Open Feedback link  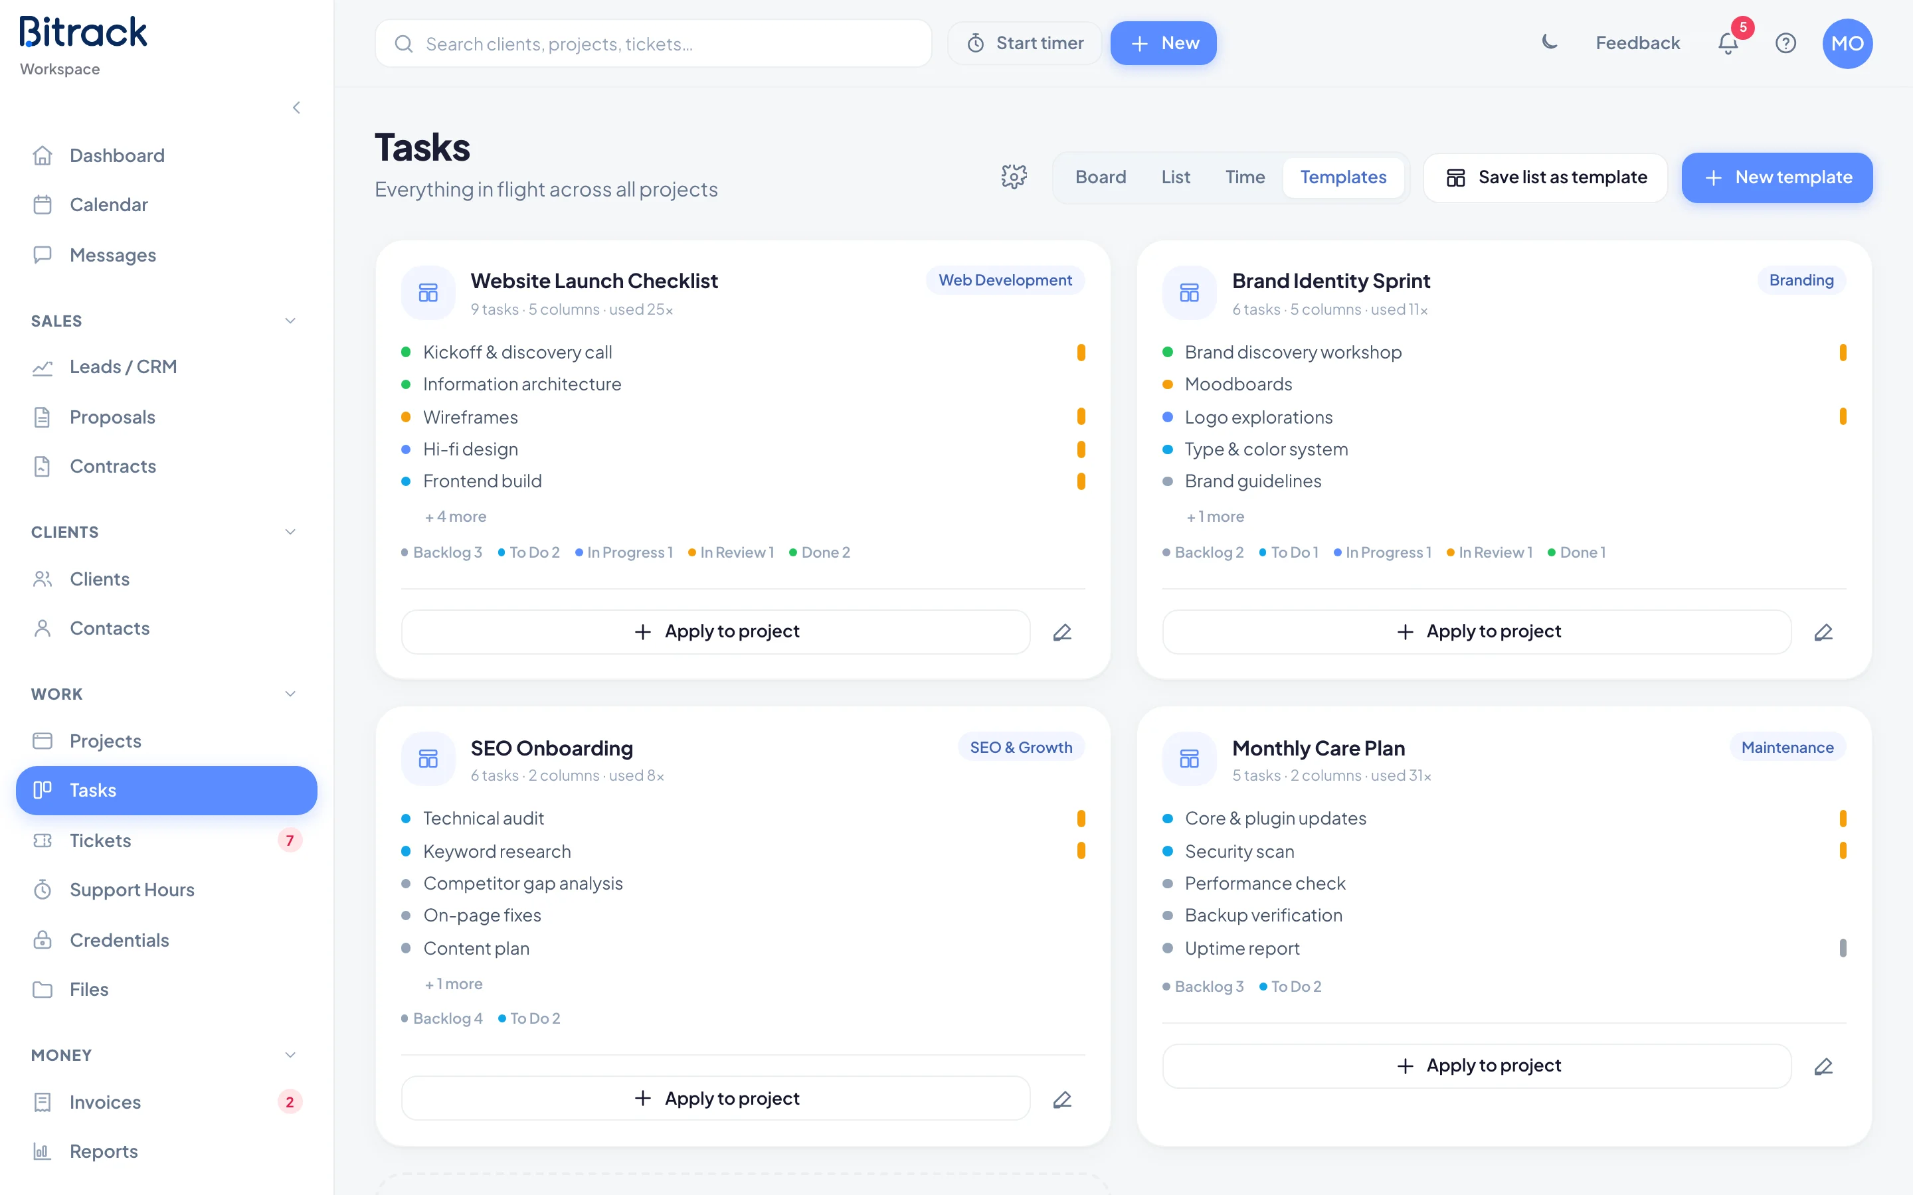pos(1637,43)
